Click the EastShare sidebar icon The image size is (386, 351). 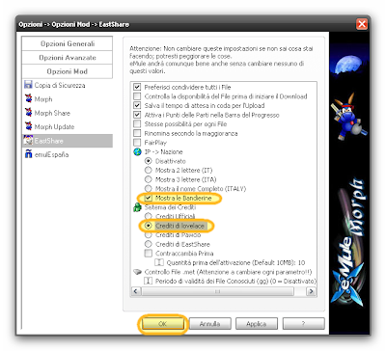click(28, 141)
